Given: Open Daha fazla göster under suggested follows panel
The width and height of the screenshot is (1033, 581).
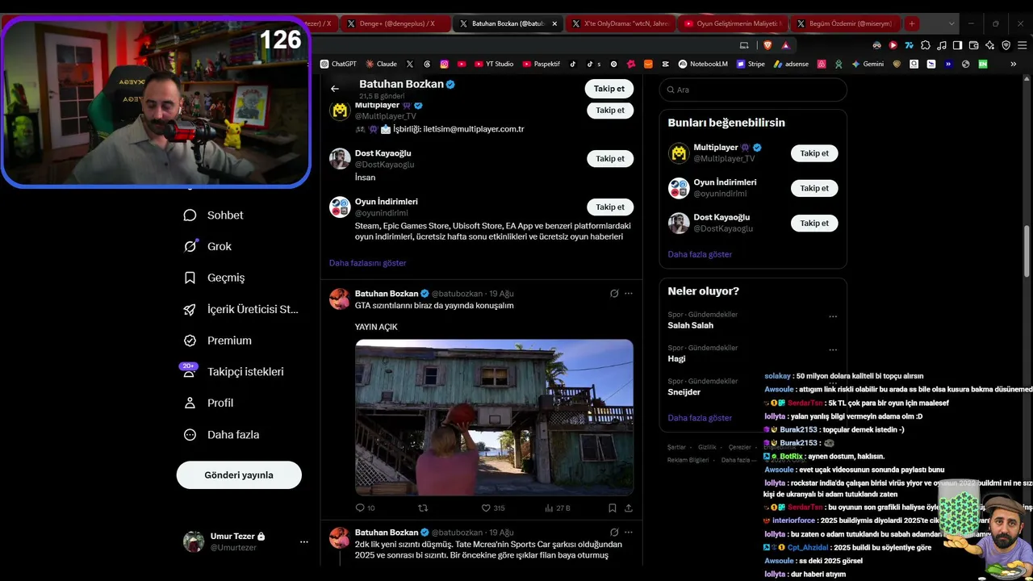Looking at the screenshot, I should coord(700,254).
